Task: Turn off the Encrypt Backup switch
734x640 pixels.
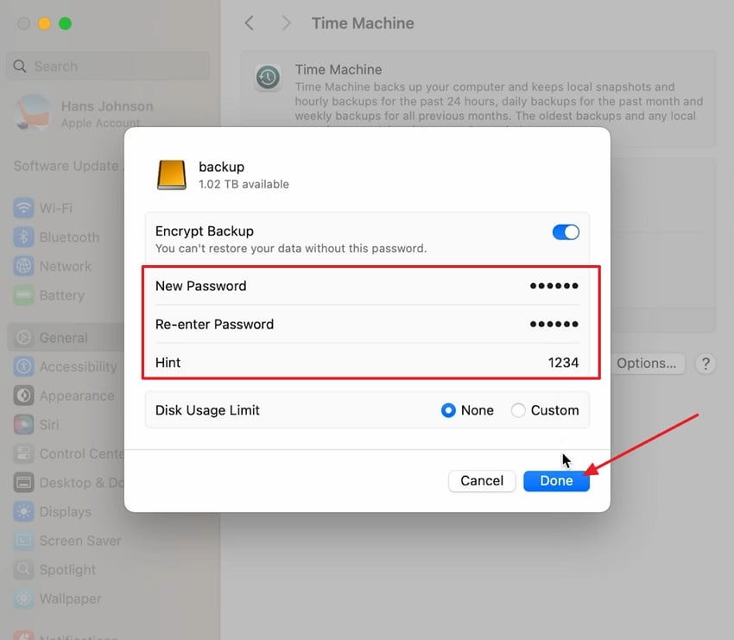Action: tap(566, 232)
